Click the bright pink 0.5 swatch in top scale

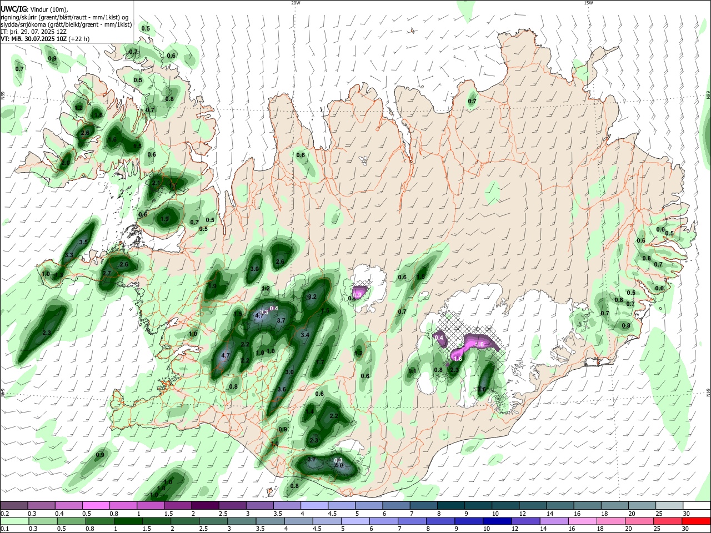coord(96,506)
